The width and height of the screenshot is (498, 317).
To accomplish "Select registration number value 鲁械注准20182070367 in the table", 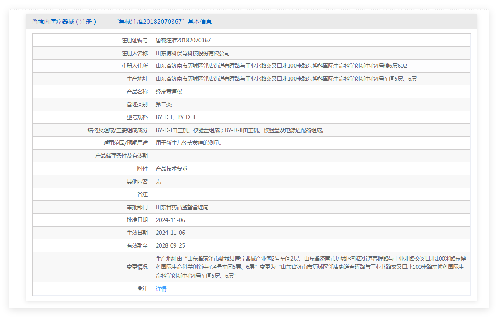I will (x=183, y=41).
